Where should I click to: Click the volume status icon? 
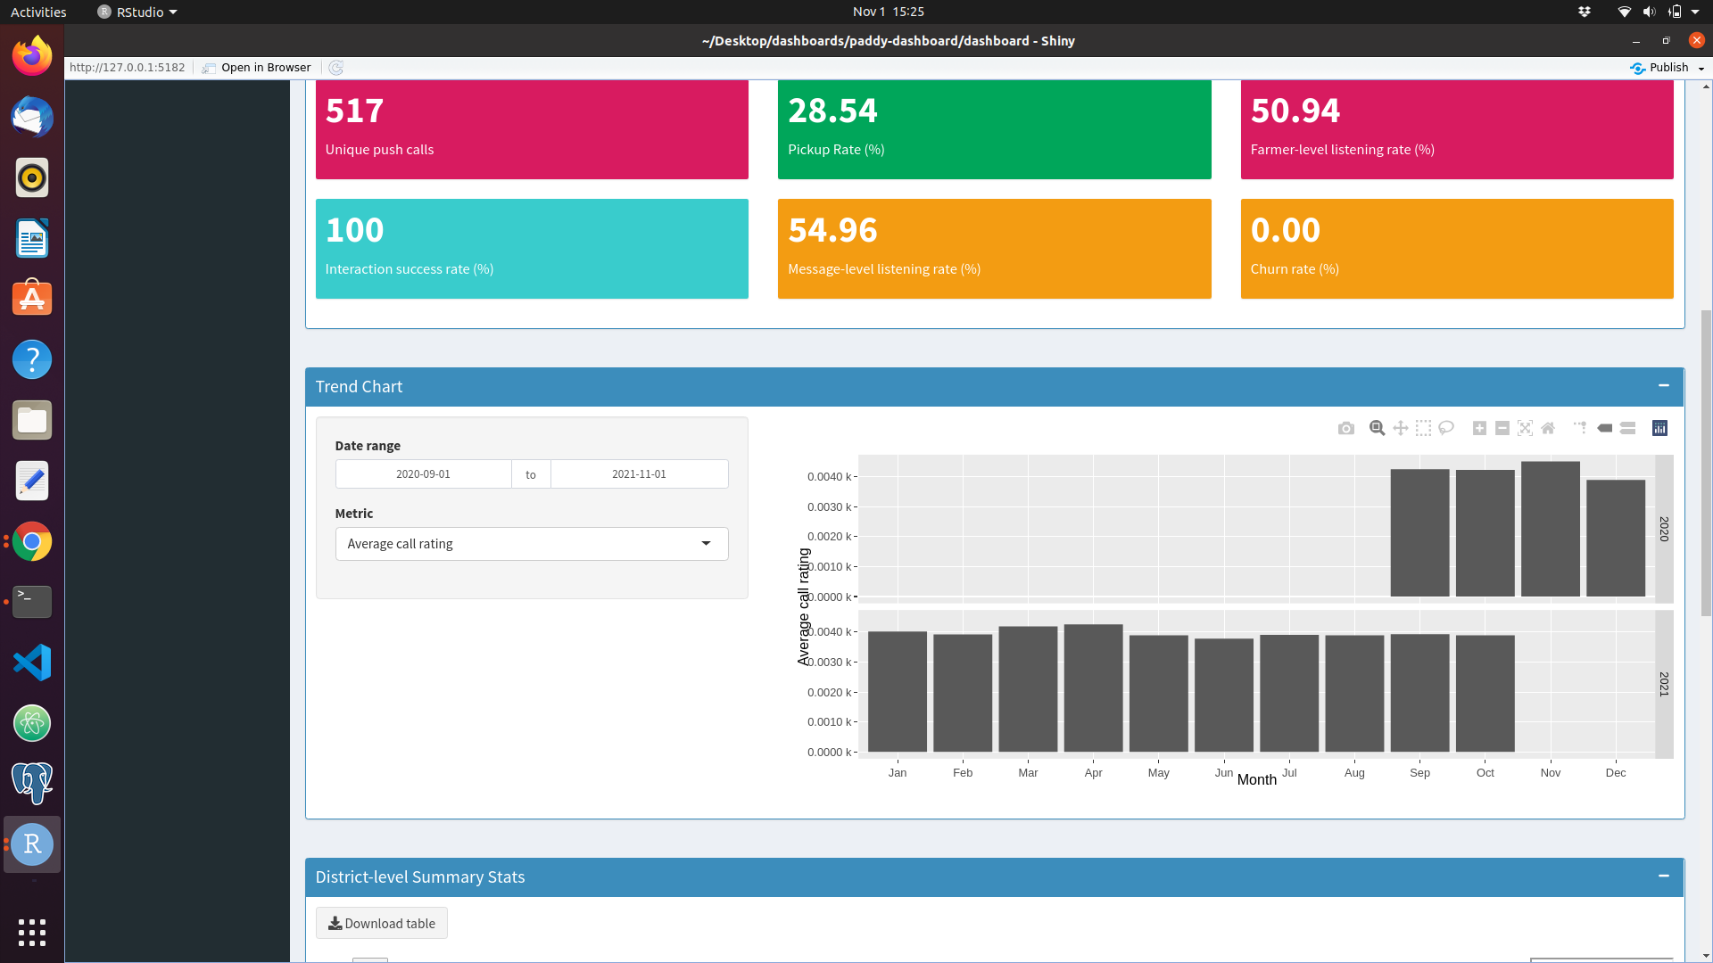pos(1649,12)
